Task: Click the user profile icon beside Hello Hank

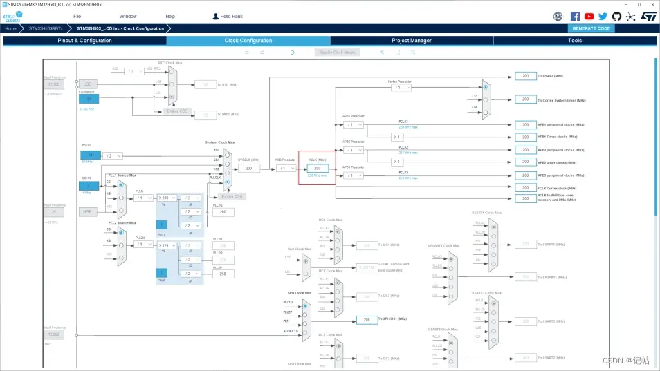Action: click(x=216, y=17)
